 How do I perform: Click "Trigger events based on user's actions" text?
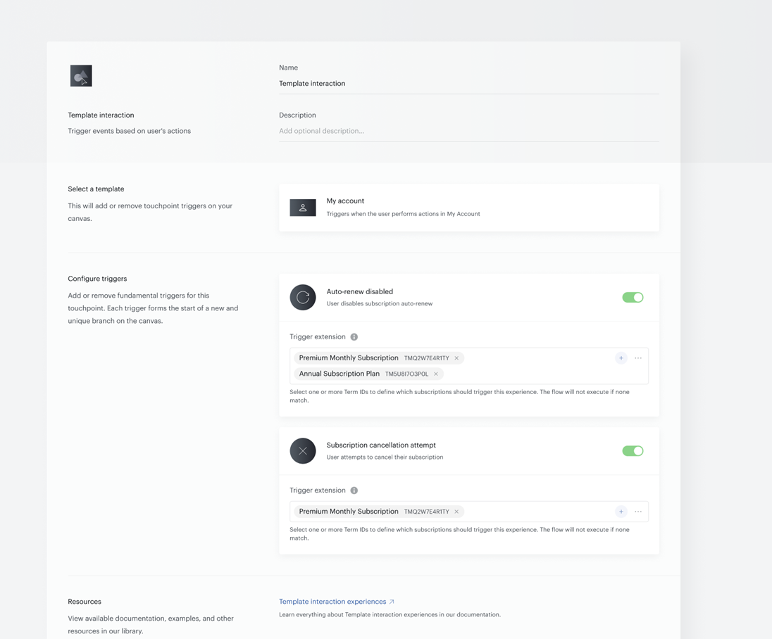(x=129, y=131)
